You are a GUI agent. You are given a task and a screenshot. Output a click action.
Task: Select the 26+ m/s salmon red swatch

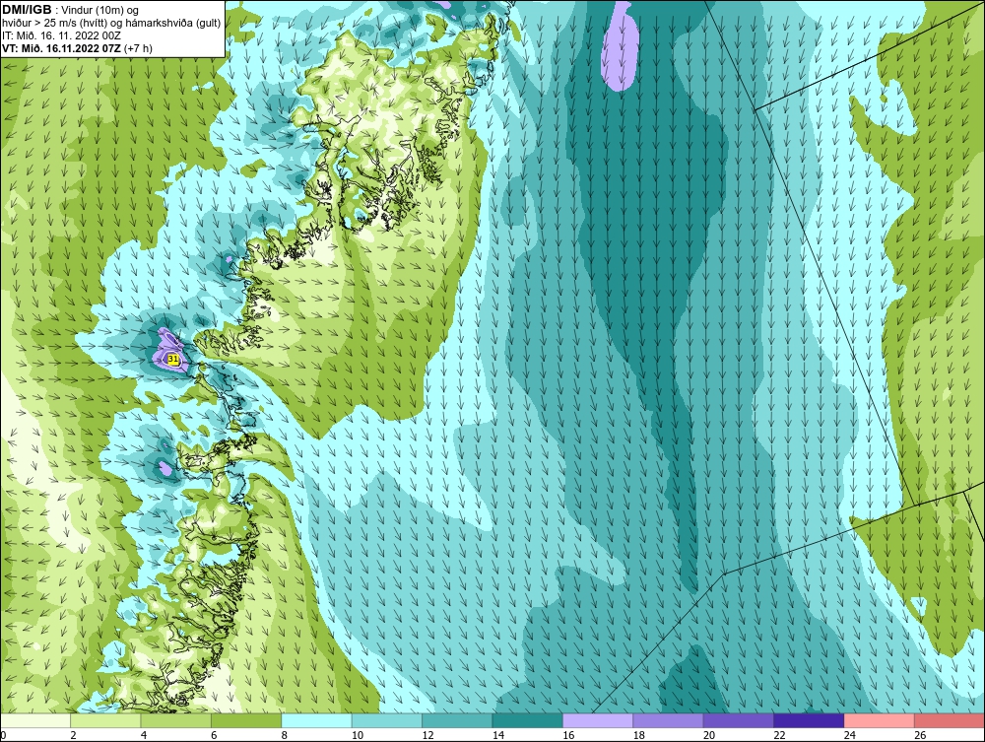pyautogui.click(x=950, y=720)
